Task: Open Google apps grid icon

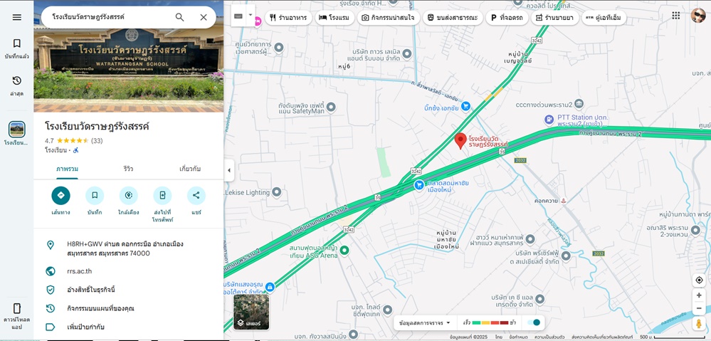Action: (x=675, y=16)
